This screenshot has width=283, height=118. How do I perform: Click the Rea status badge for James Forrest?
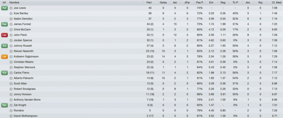(x=4, y=24)
